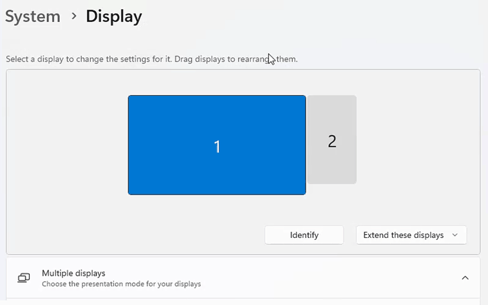Click the number 1 label on blue display

[217, 147]
